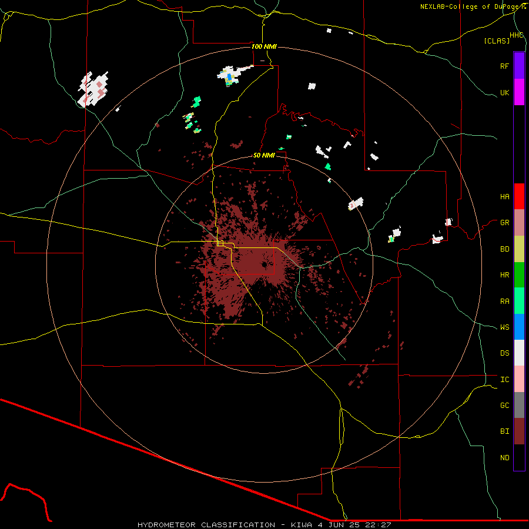Select the GR legend color block

[x=519, y=223]
